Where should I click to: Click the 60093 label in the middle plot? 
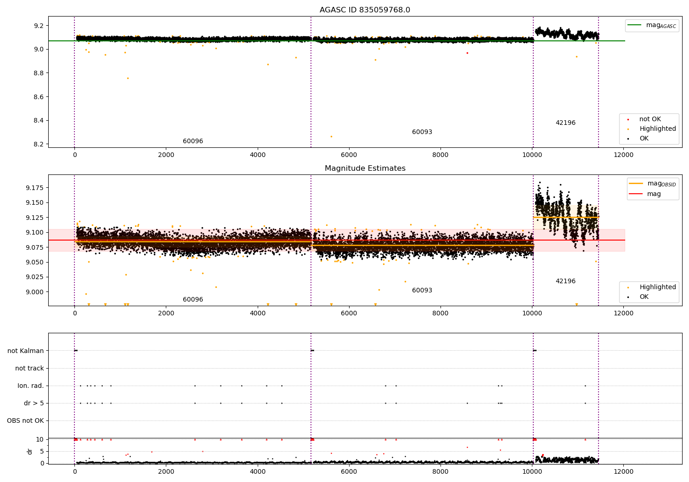click(x=422, y=291)
